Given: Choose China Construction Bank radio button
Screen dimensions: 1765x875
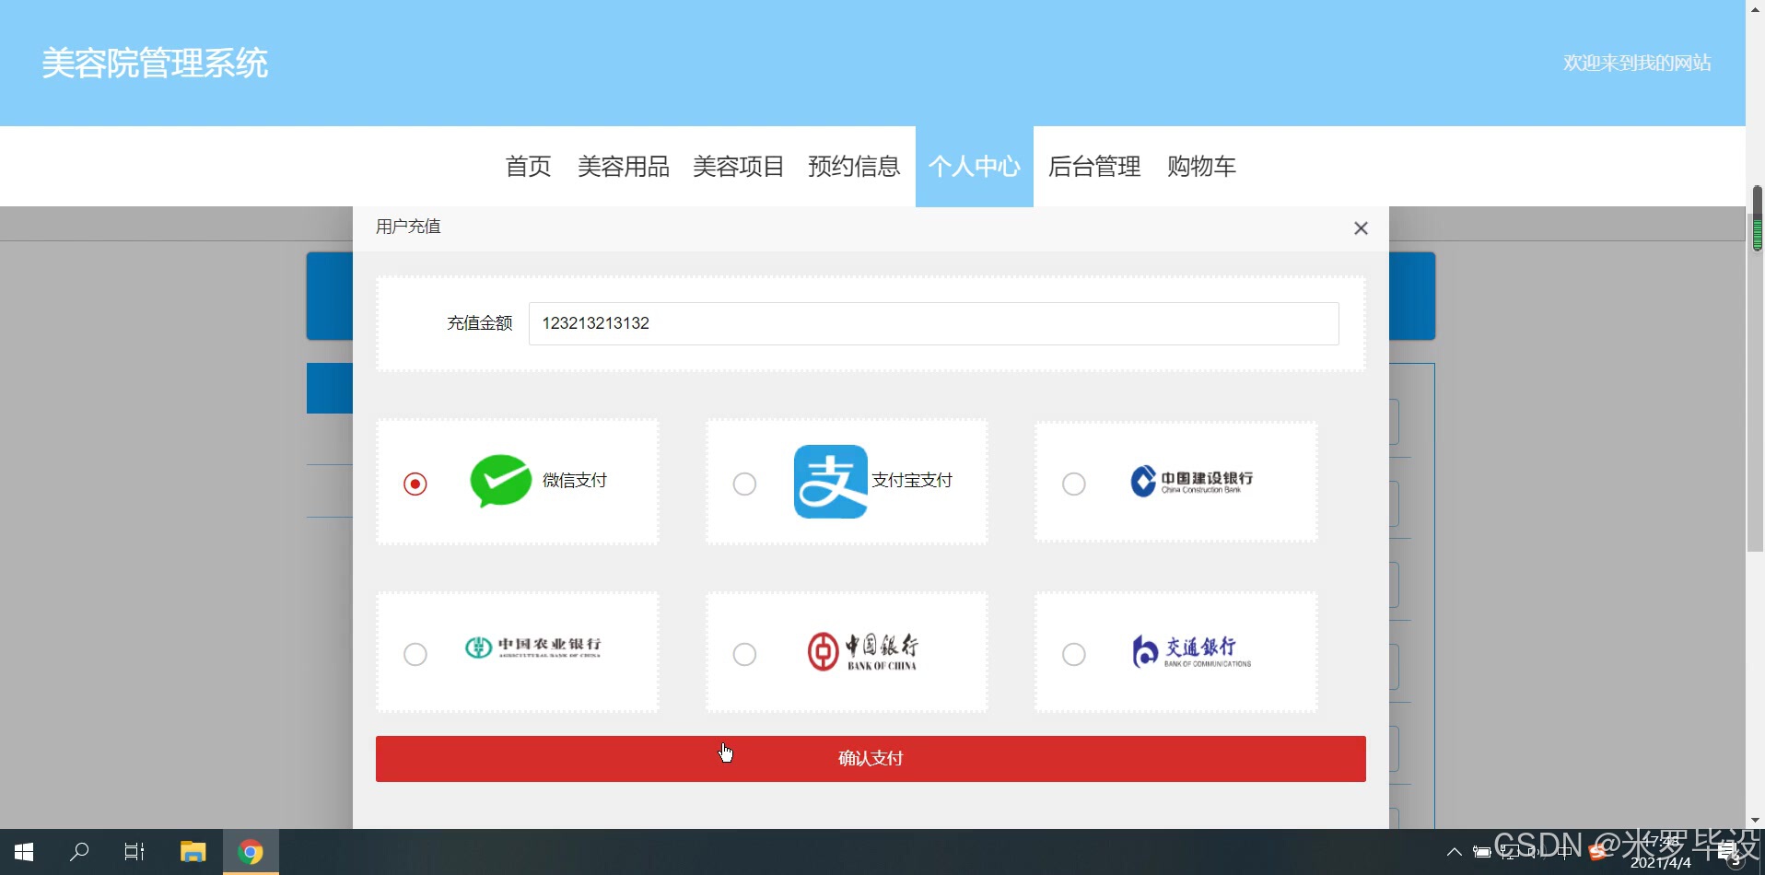Looking at the screenshot, I should (x=1074, y=484).
